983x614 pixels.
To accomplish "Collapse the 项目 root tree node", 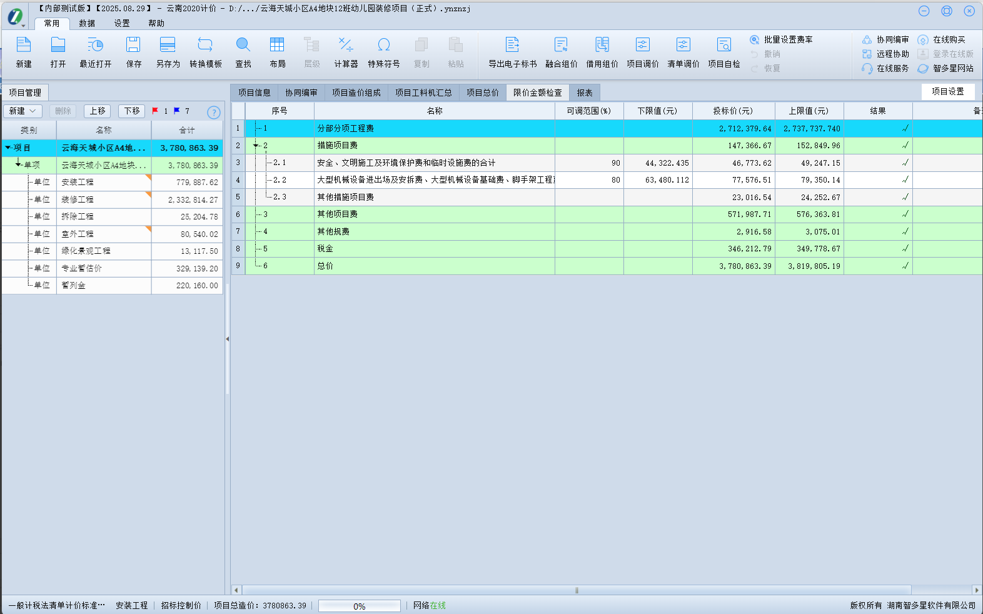I will (8, 148).
